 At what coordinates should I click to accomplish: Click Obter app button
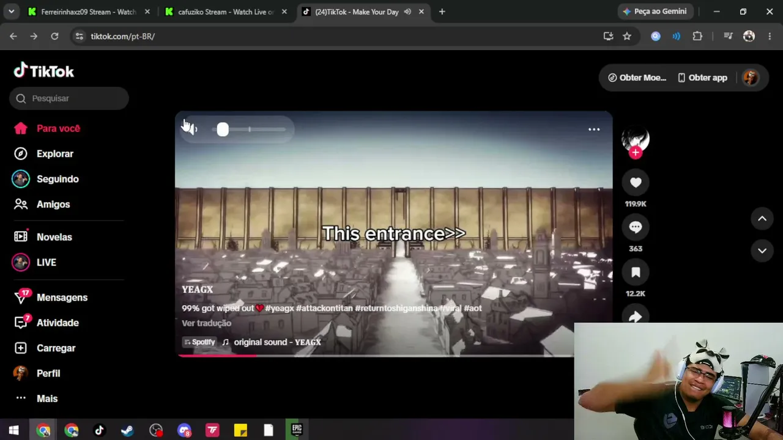(702, 78)
